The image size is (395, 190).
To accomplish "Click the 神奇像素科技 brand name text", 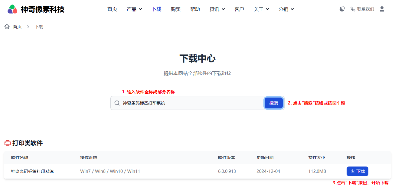I will (43, 9).
